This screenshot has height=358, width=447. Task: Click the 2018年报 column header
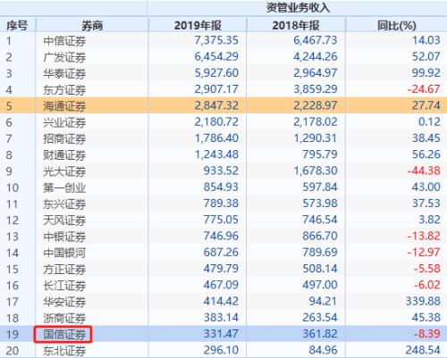click(296, 26)
